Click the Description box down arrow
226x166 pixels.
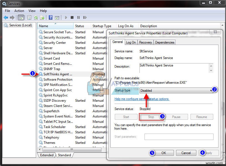coord(211,70)
